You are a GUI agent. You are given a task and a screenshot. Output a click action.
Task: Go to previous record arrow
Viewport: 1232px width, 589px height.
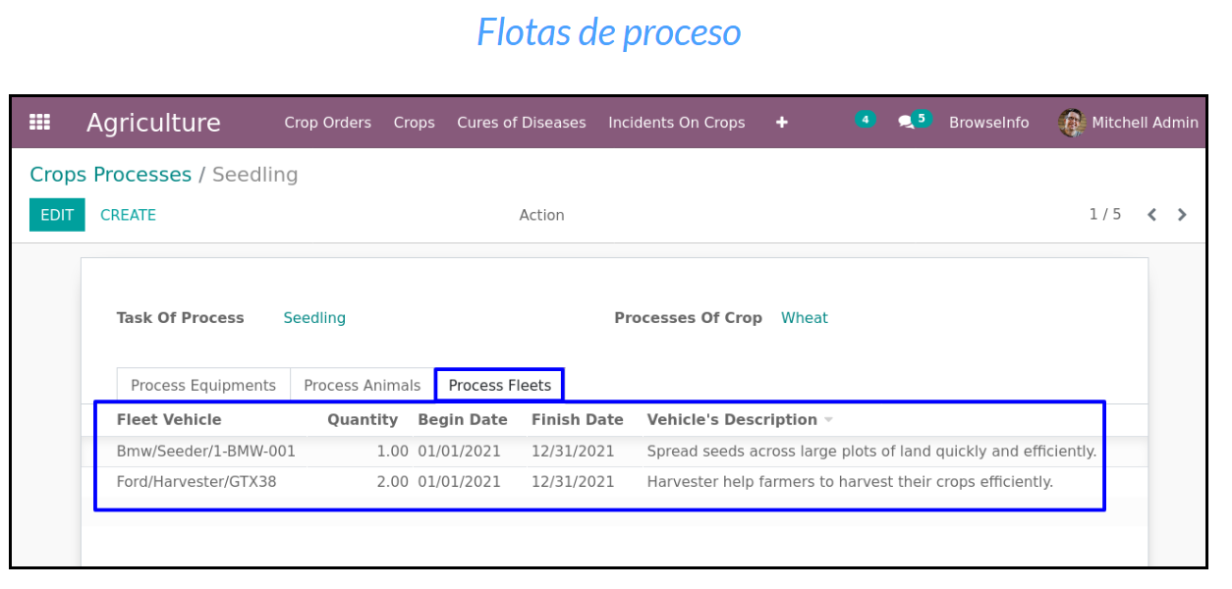(1152, 215)
